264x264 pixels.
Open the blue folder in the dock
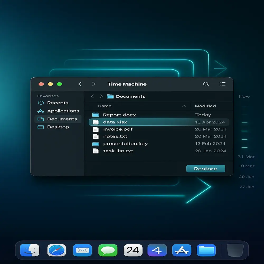pos(206,250)
